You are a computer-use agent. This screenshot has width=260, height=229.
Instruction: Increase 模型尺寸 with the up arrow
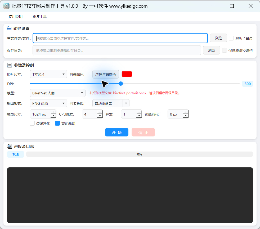click(53, 112)
